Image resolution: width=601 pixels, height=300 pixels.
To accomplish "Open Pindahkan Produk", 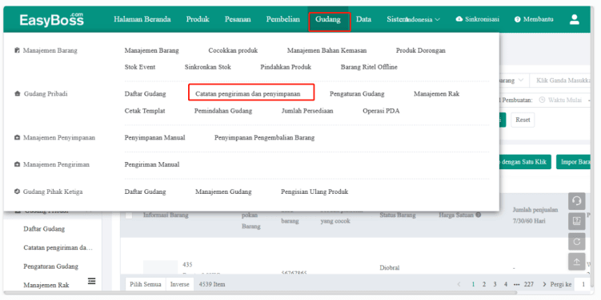I will coord(286,67).
